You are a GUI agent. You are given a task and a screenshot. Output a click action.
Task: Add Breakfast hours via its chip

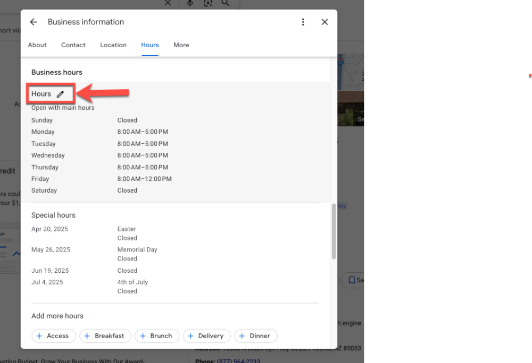(x=105, y=335)
